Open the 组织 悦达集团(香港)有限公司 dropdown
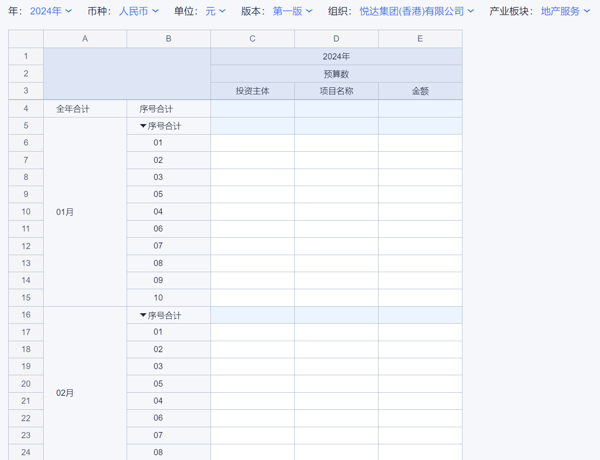Screen dimensions: 600x460 [x=417, y=11]
